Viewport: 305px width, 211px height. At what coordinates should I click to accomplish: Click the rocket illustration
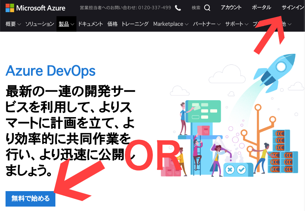pos(274,73)
